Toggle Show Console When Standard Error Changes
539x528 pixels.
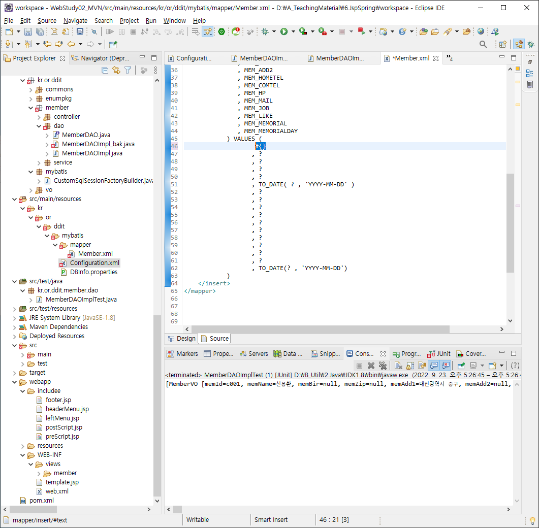446,366
